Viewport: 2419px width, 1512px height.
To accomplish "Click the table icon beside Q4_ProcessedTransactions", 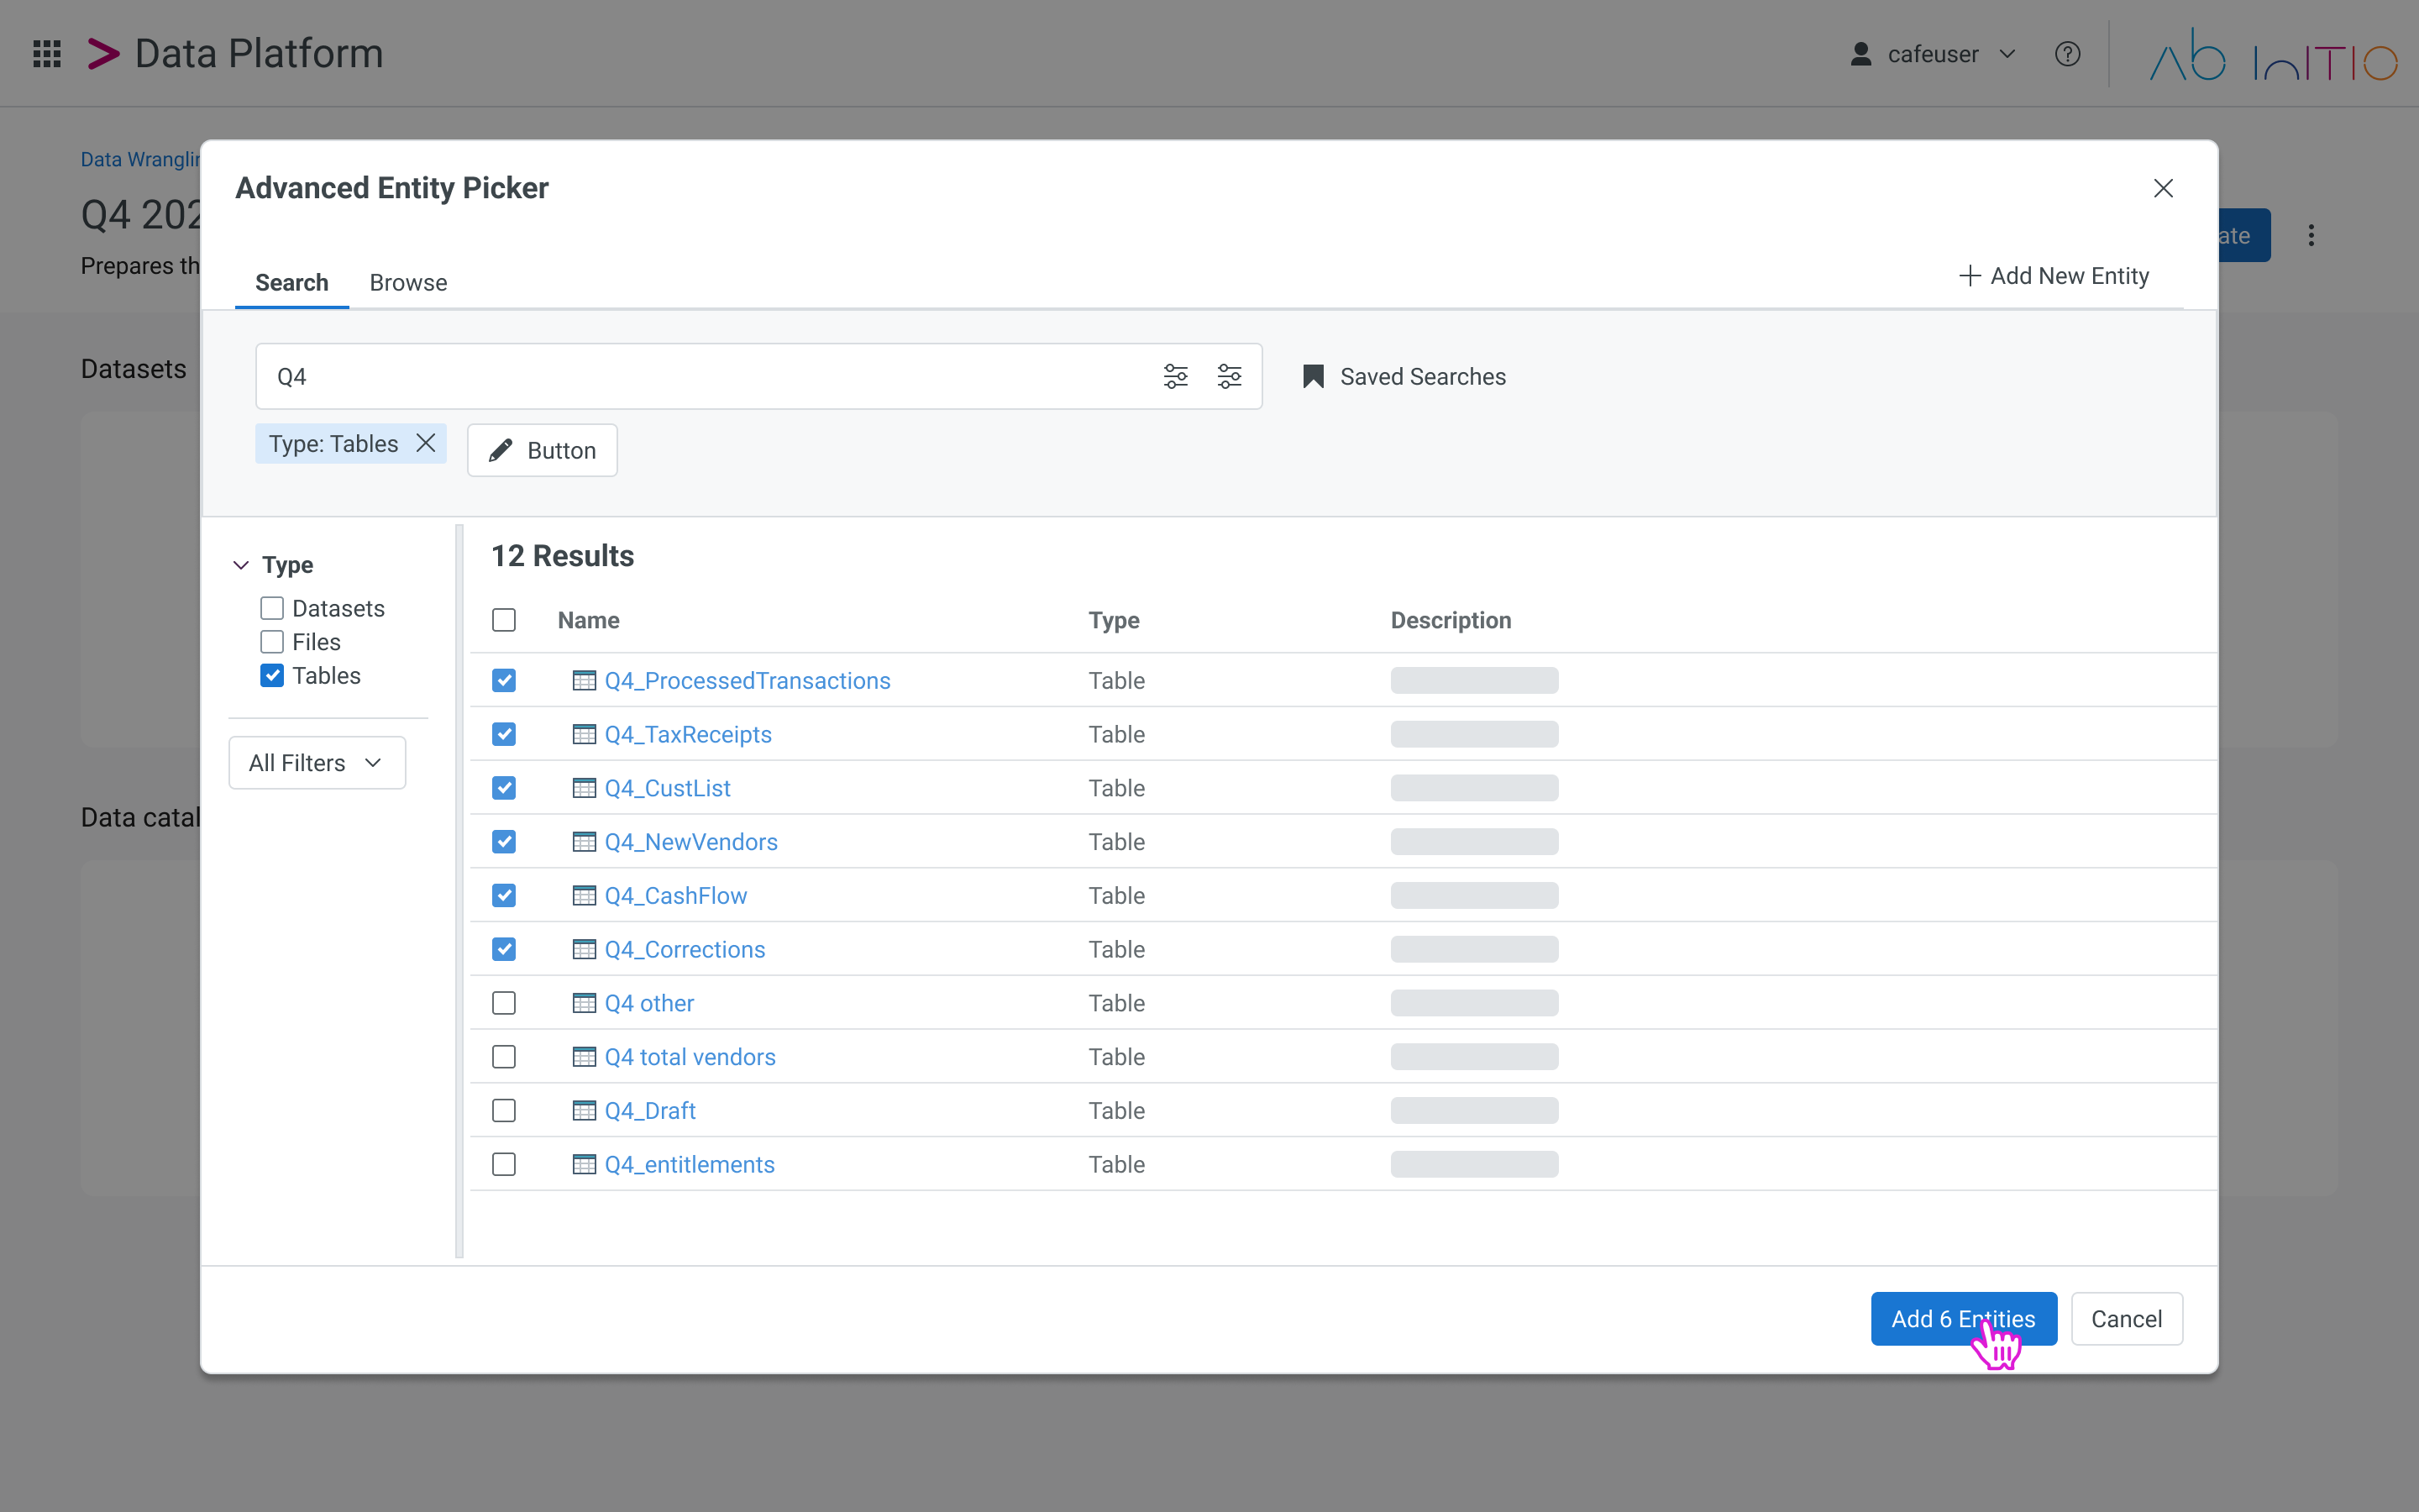I will tap(584, 680).
